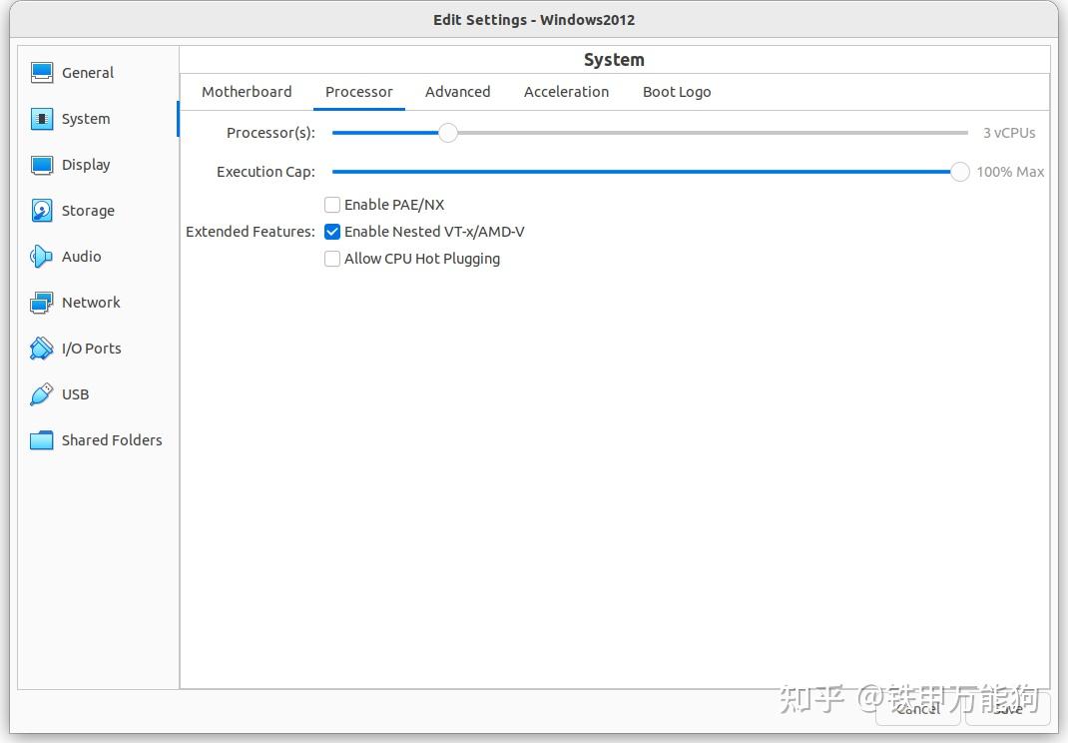Screen dimensions: 1068x743
Task: Click the 'Extended Features:' label
Action: point(251,232)
